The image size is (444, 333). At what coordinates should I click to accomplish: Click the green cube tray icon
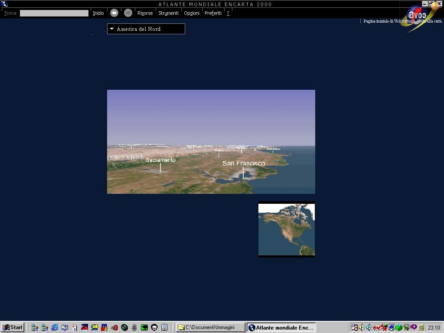tap(399, 328)
